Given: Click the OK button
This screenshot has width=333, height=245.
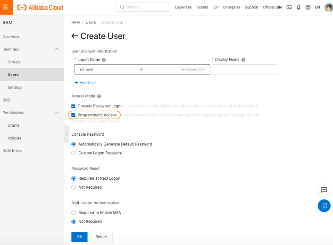Looking at the screenshot, I should click(79, 236).
